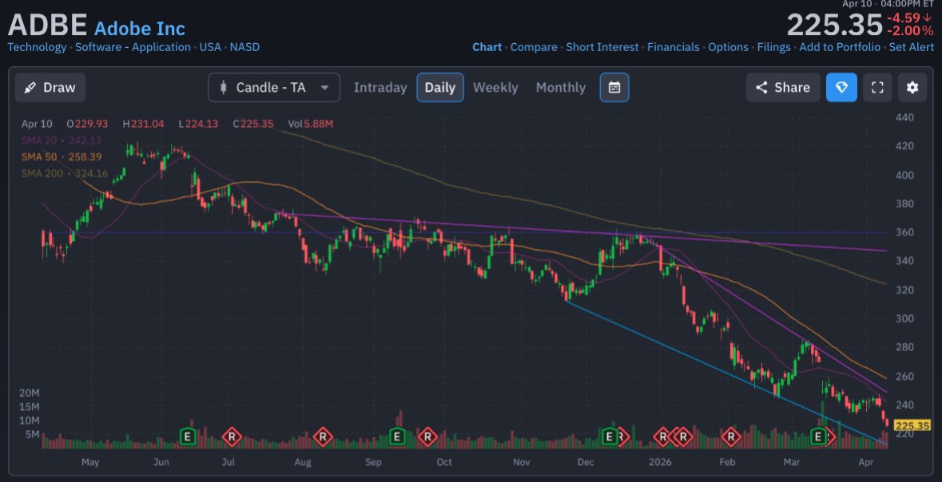Click the C 225.35 close value

pyautogui.click(x=253, y=124)
